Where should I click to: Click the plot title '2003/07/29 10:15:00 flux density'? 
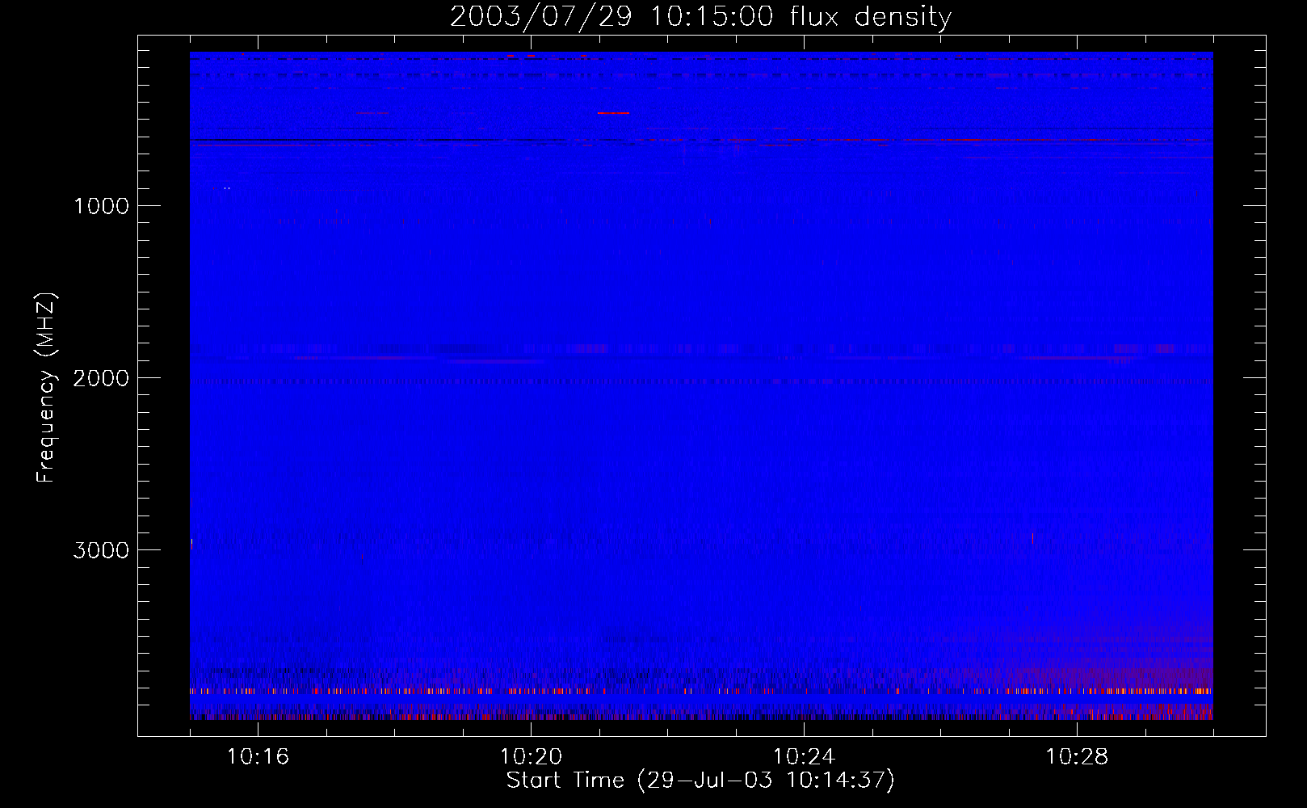tap(700, 16)
